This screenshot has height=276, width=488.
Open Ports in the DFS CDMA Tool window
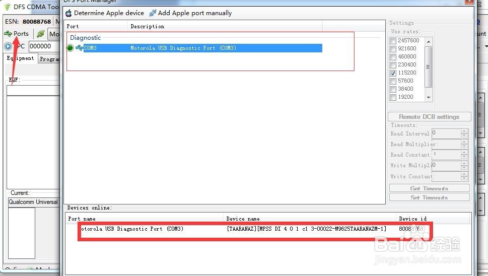(17, 34)
